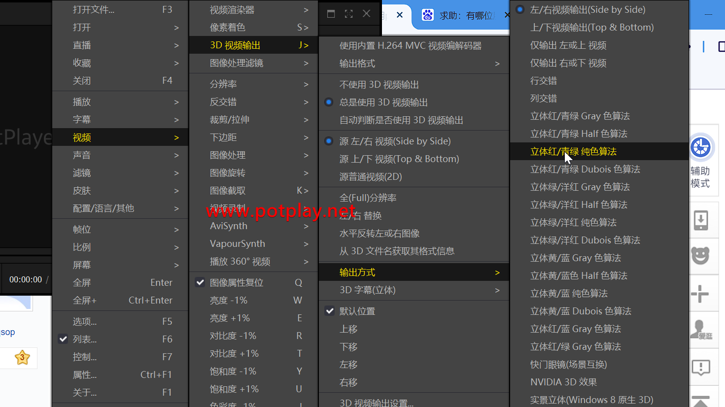
Task: Open 3D 视频输出设置... entry
Action: click(x=414, y=402)
